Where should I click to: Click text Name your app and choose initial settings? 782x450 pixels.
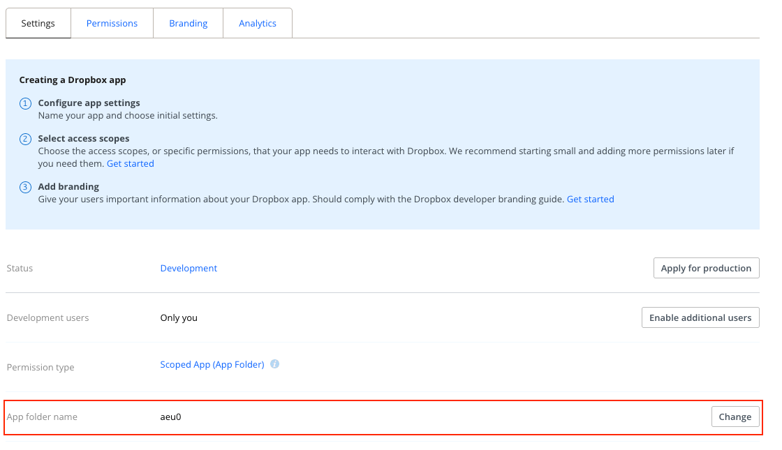(128, 116)
